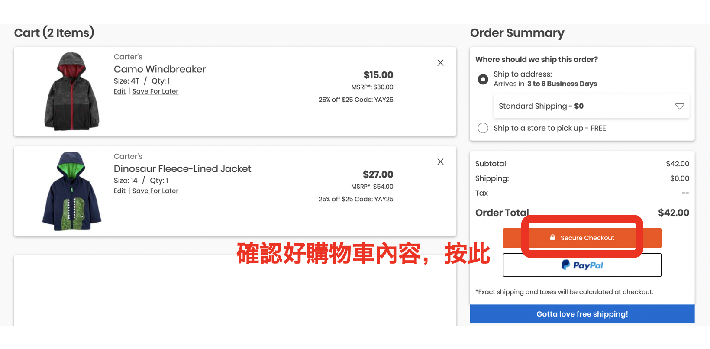This screenshot has height=349, width=710.
Task: Select the Ship to address radio button
Action: (483, 79)
